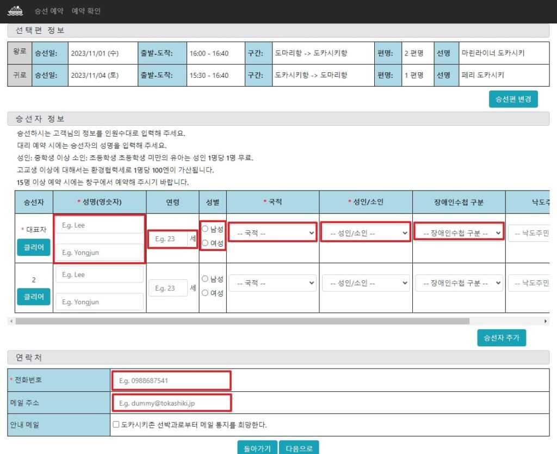Open the 승선 예약 menu
Image resolution: width=557 pixels, height=454 pixels.
(x=49, y=11)
